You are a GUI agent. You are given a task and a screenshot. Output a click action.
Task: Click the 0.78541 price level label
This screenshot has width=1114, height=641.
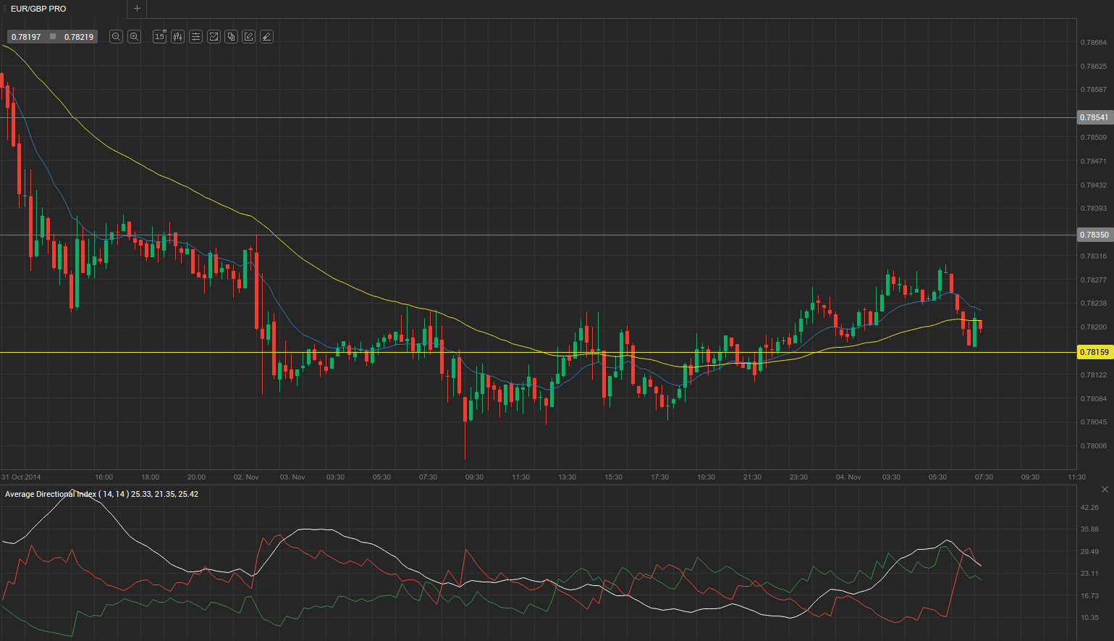tap(1094, 117)
